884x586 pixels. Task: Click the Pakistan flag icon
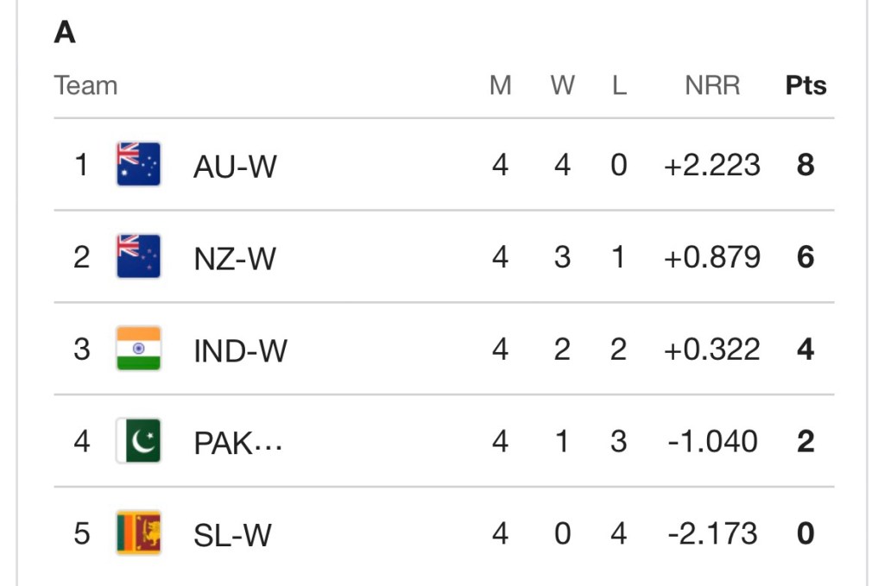[x=138, y=441]
